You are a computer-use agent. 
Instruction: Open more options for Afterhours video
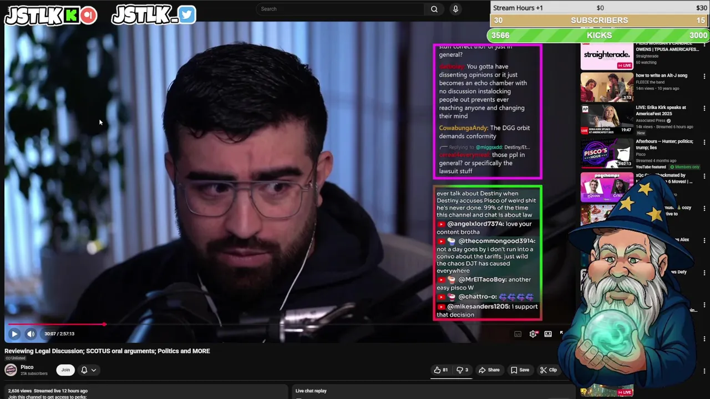704,142
